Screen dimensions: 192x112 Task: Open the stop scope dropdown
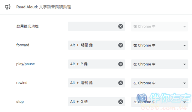160,102
